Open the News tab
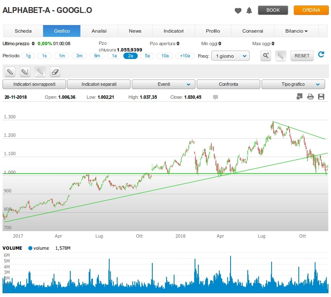The image size is (331, 297). pyautogui.click(x=135, y=31)
